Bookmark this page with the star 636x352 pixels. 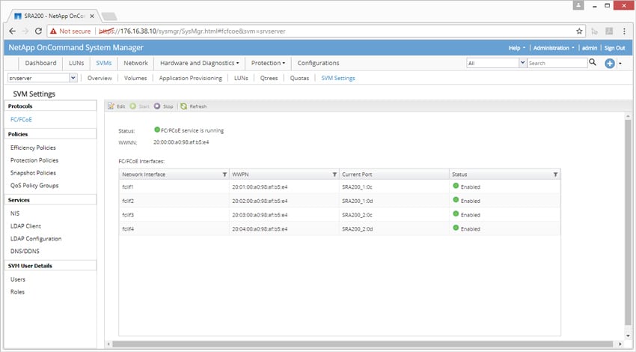(579, 31)
